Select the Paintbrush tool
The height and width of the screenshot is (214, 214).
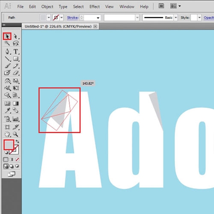click(x=7, y=65)
